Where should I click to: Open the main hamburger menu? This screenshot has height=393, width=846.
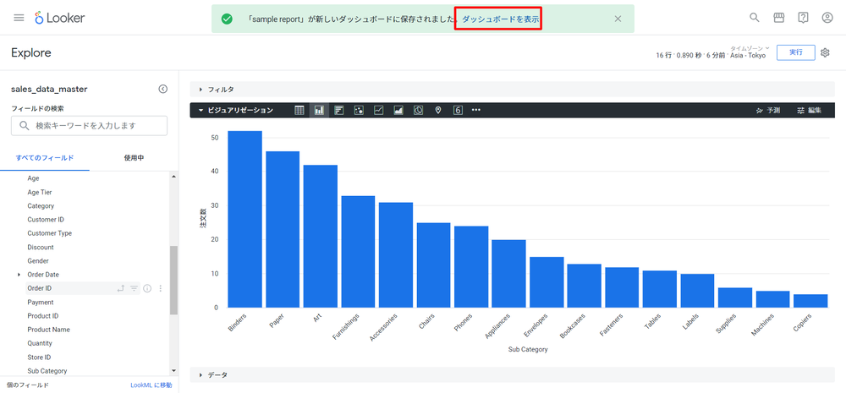(x=19, y=18)
